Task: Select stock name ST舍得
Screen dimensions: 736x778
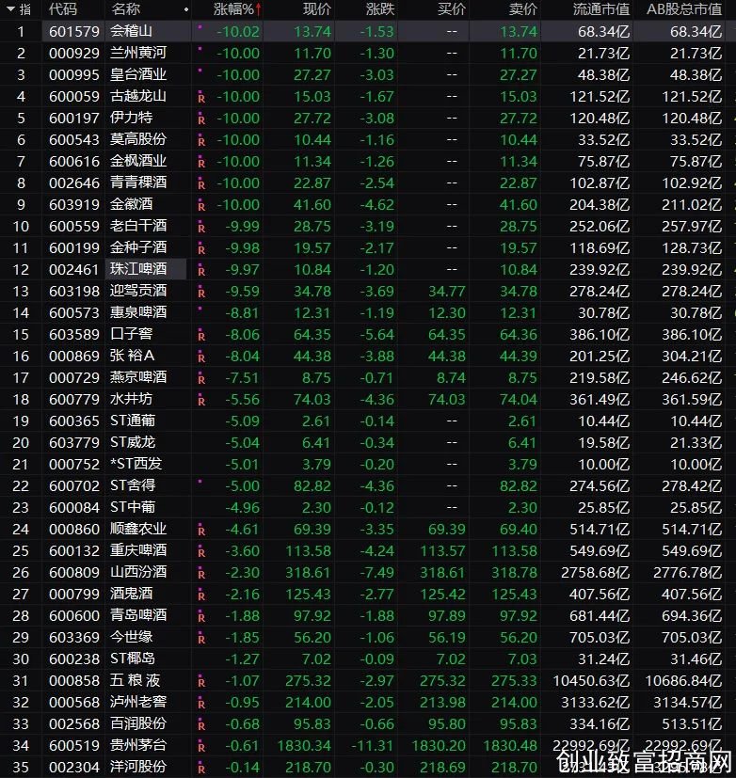Action: click(x=133, y=485)
